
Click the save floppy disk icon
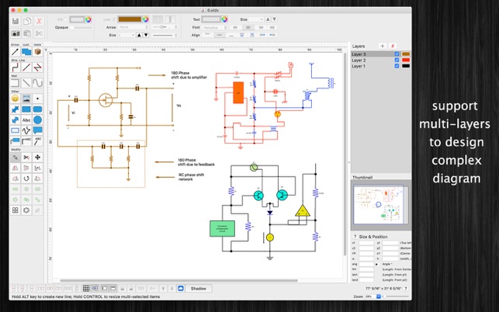tap(16, 21)
